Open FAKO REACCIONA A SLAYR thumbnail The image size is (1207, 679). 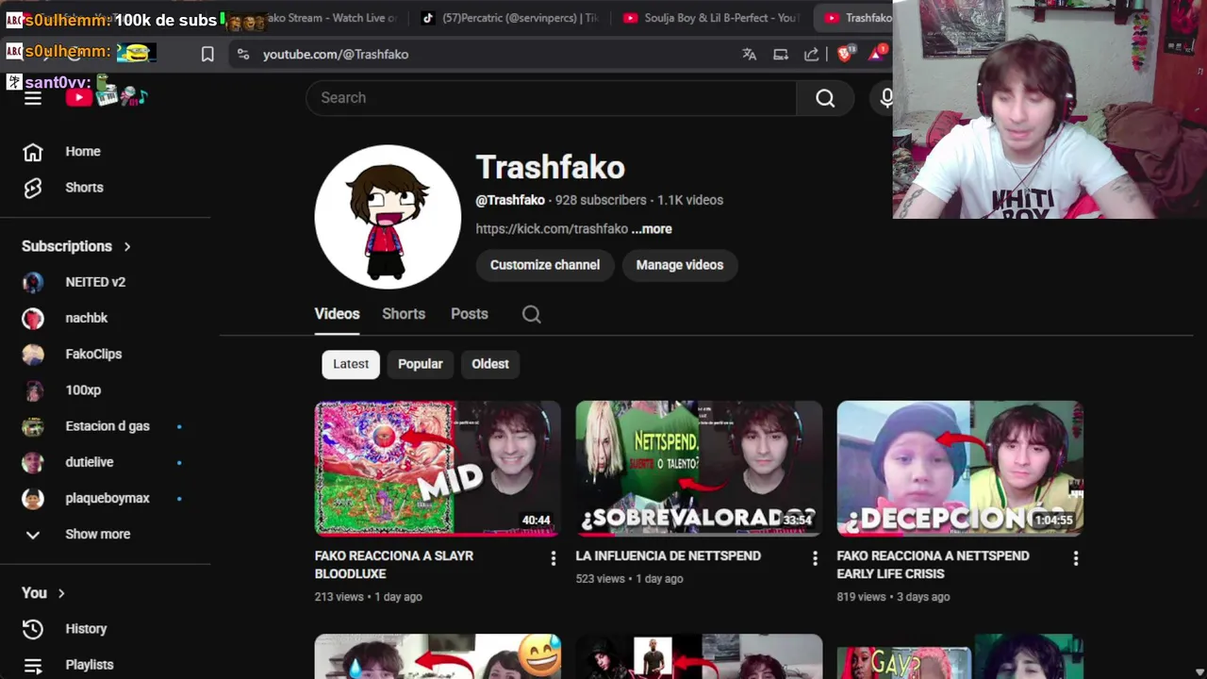tap(438, 469)
